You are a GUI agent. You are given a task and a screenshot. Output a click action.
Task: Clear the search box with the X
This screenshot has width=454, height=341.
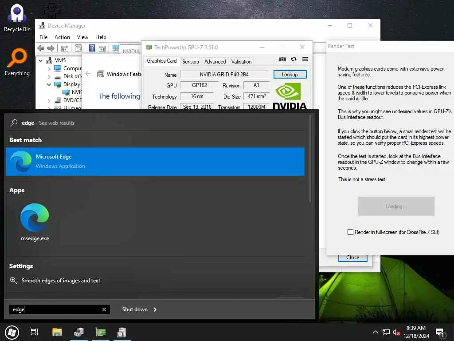click(x=104, y=309)
